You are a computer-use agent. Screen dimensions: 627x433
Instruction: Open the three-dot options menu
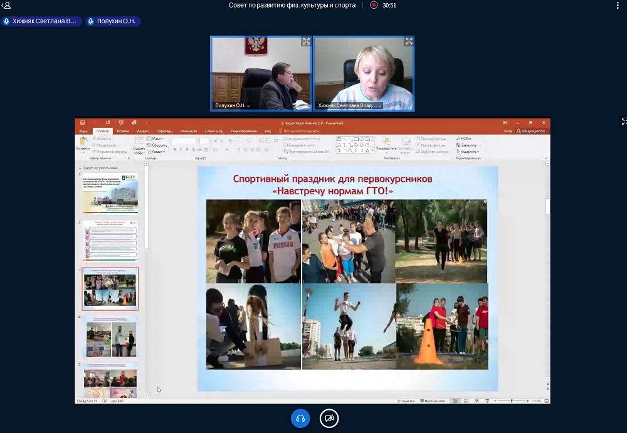click(617, 5)
